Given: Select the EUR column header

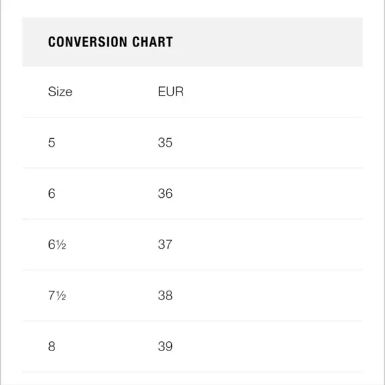Looking at the screenshot, I should tap(171, 92).
